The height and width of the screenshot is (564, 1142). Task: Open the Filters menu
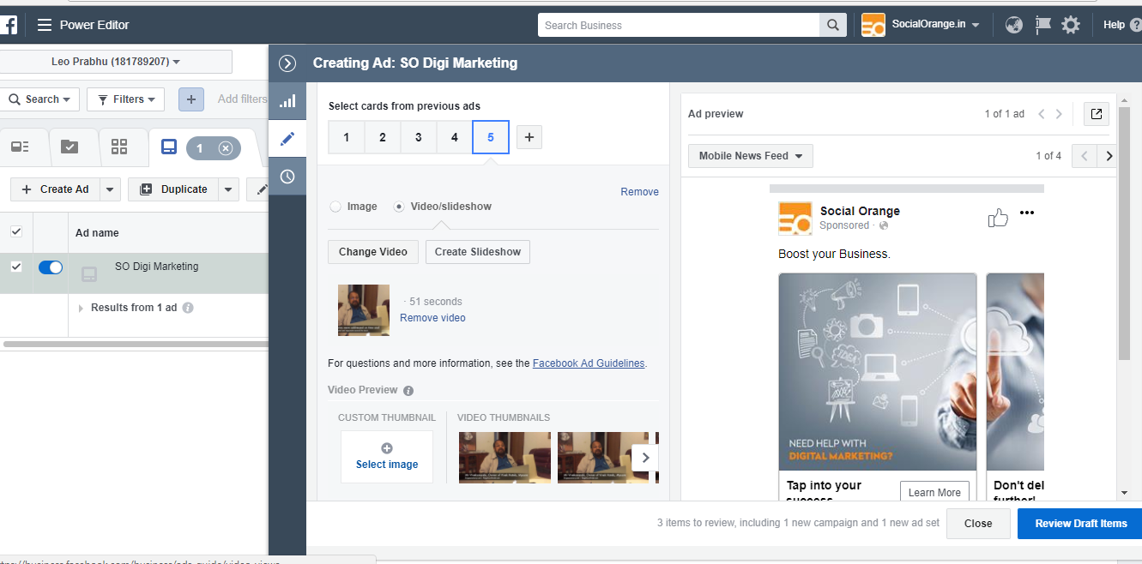125,99
